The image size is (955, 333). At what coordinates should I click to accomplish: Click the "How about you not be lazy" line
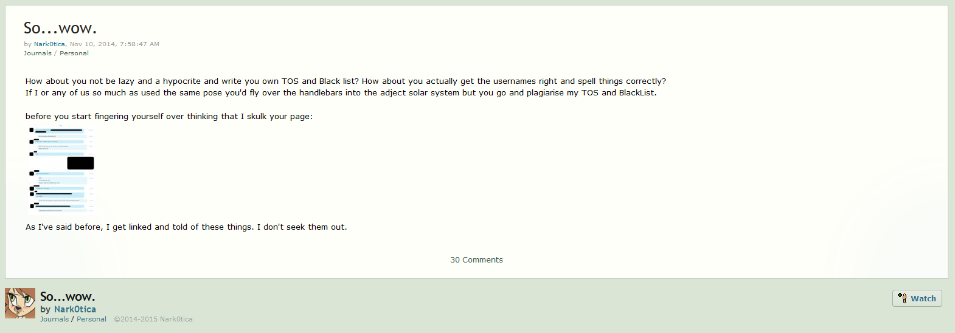pyautogui.click(x=346, y=81)
